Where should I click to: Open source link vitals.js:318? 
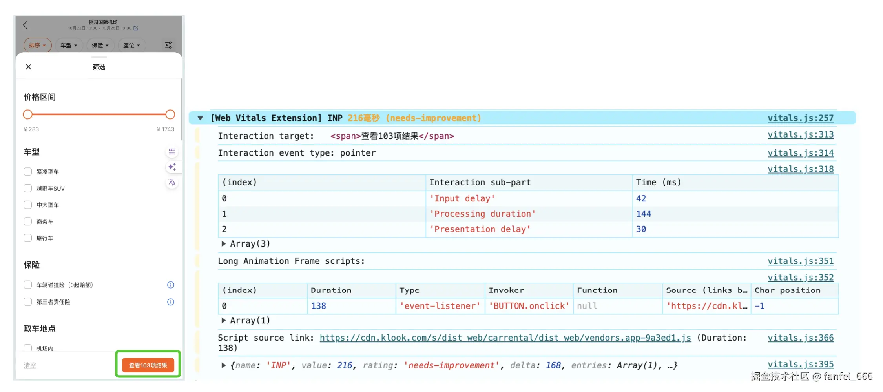(x=801, y=169)
